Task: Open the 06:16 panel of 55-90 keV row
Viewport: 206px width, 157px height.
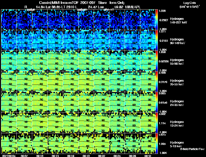Action: (x=71, y=61)
